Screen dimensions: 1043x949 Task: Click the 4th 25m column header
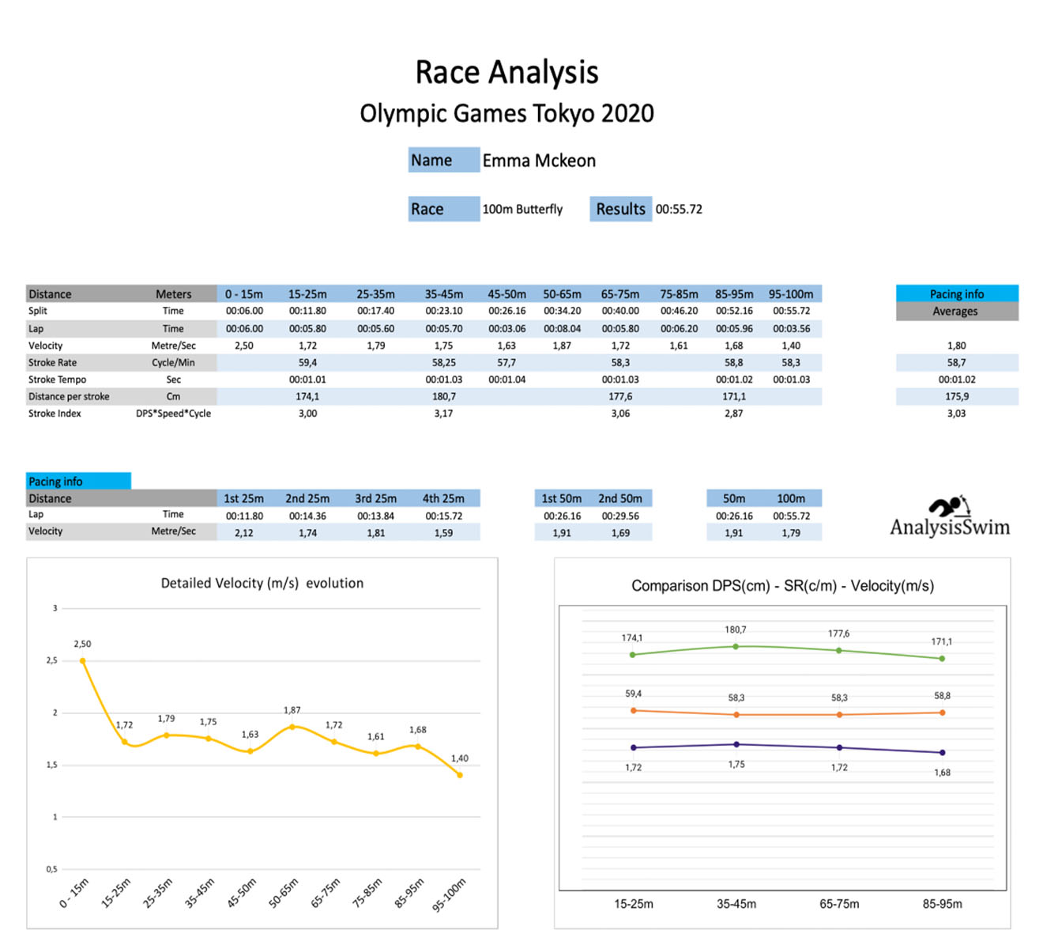tap(443, 498)
